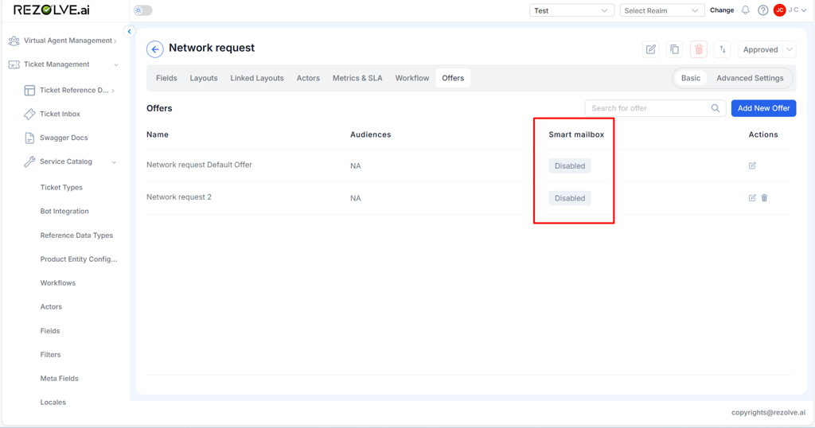Viewport: 815px width, 428px height.
Task: Go to Ticket Types
Action: (61, 188)
